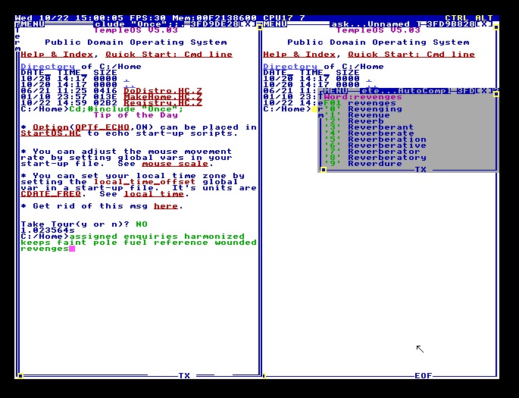The width and height of the screenshot is (519, 398).
Task: Follow the local time link
Action: click(154, 194)
